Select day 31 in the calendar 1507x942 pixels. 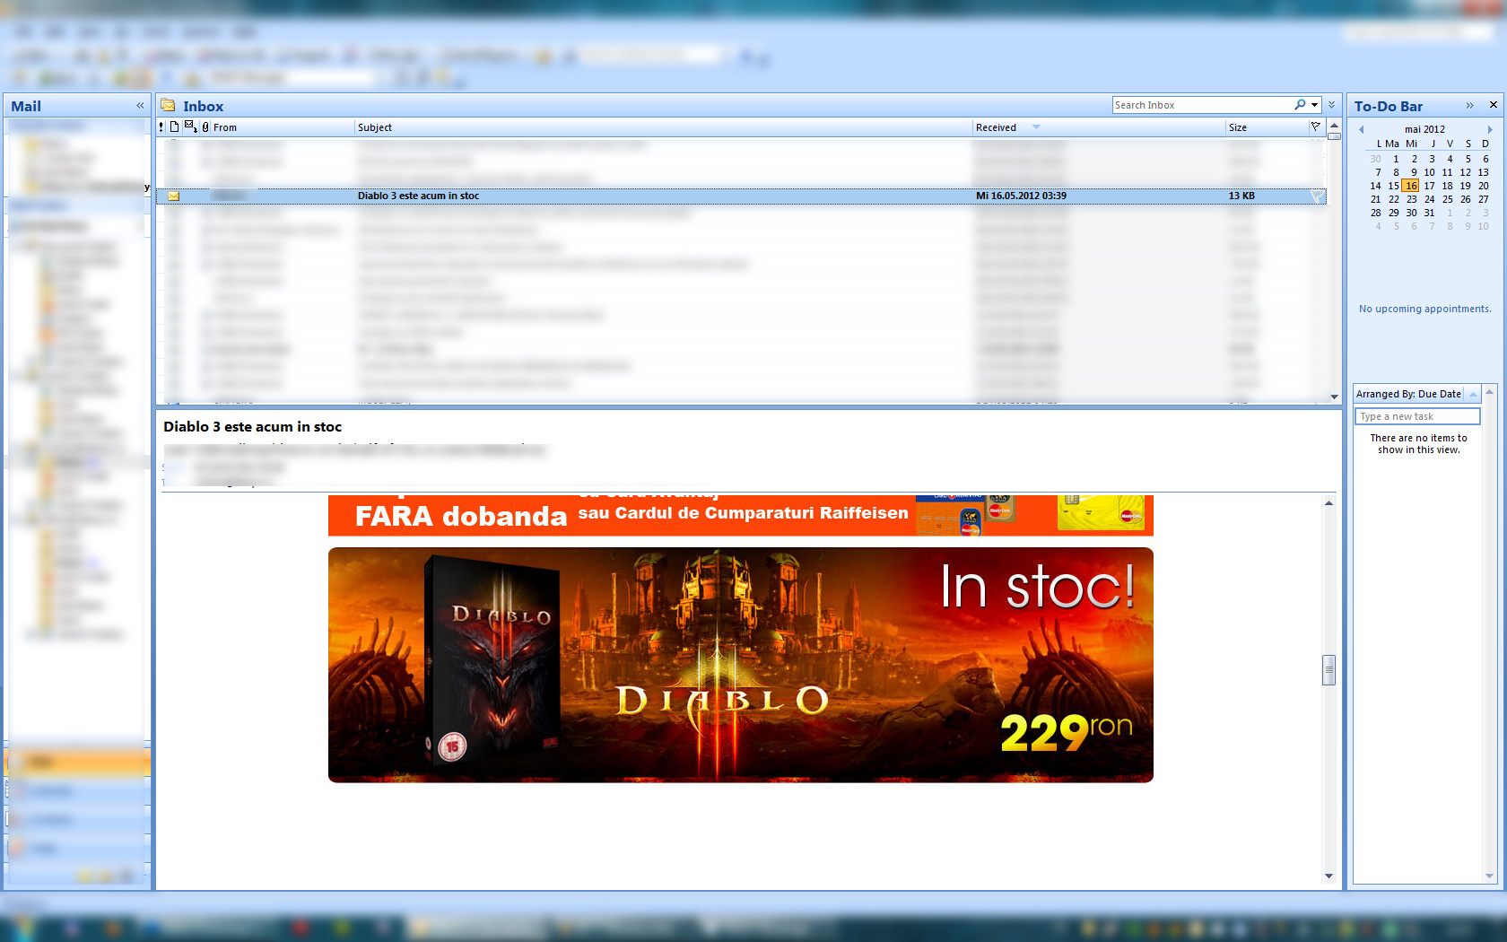[x=1429, y=213]
